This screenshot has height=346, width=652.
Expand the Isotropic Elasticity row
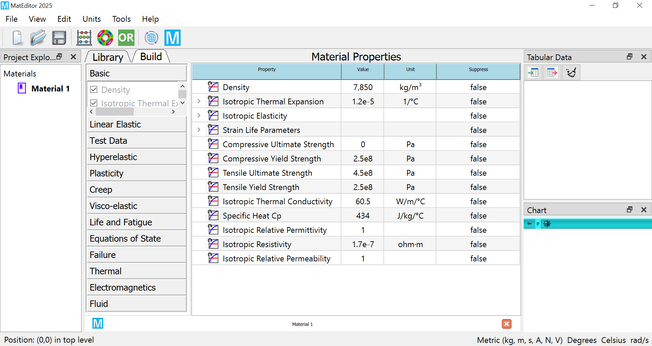click(x=199, y=116)
